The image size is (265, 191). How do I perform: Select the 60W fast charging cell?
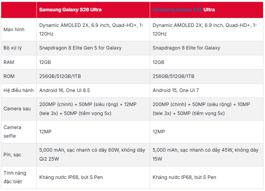92,155
